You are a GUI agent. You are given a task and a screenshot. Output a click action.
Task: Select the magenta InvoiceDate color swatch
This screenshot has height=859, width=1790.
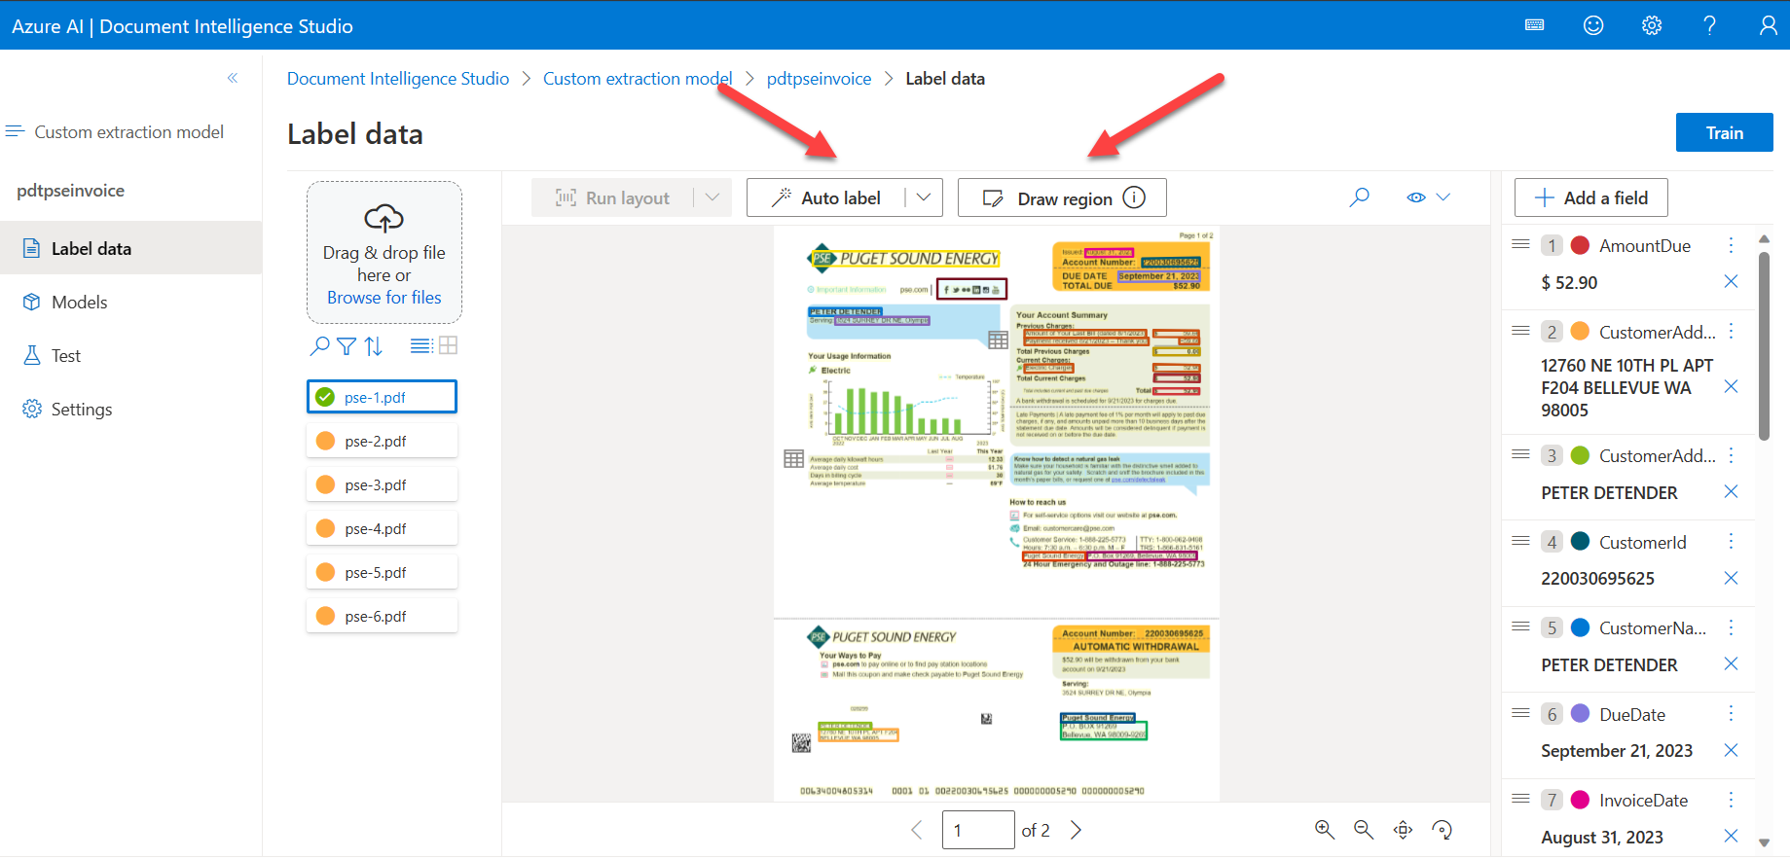(1581, 800)
